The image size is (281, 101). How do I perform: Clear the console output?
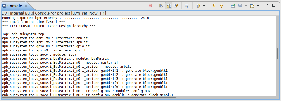point(161,6)
